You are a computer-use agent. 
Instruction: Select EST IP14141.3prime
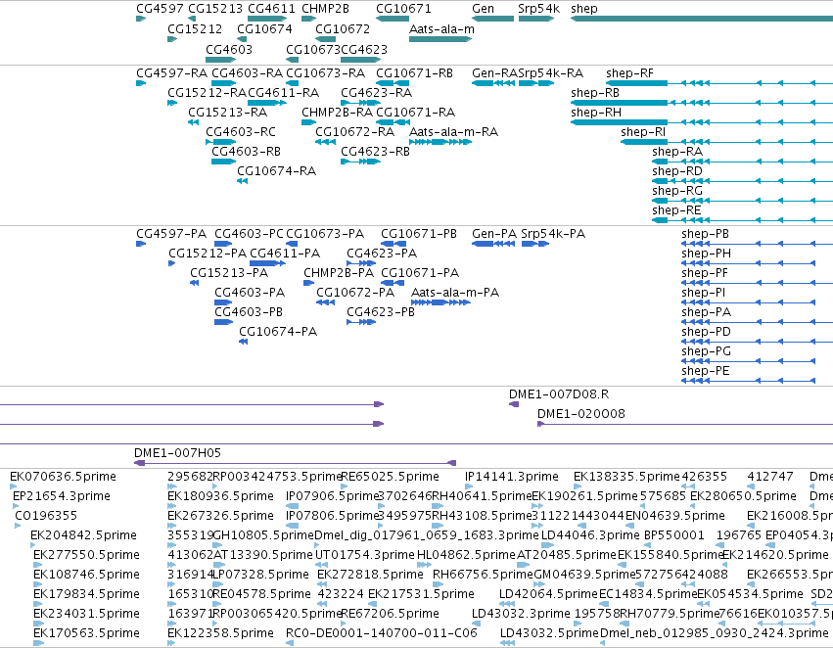click(512, 477)
